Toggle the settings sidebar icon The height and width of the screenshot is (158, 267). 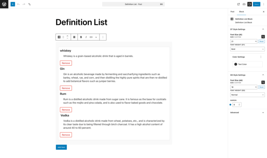(x=250, y=4)
